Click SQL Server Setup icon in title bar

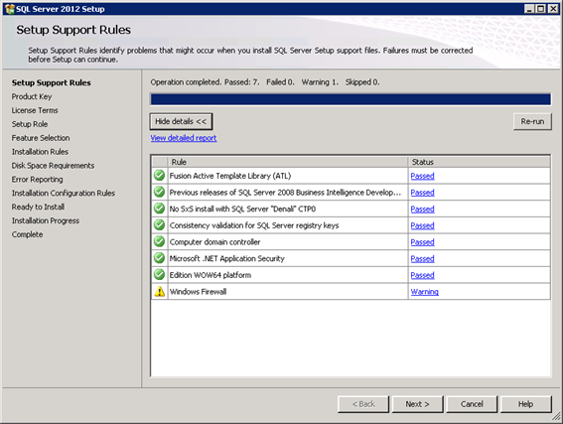coord(10,9)
